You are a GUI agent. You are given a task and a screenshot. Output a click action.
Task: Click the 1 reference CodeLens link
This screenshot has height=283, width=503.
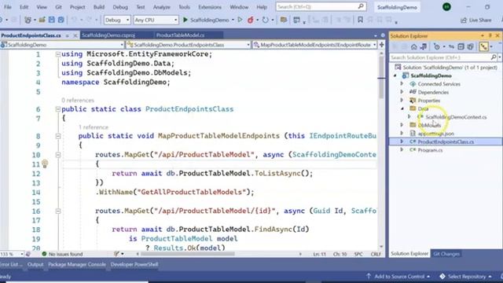click(x=94, y=127)
